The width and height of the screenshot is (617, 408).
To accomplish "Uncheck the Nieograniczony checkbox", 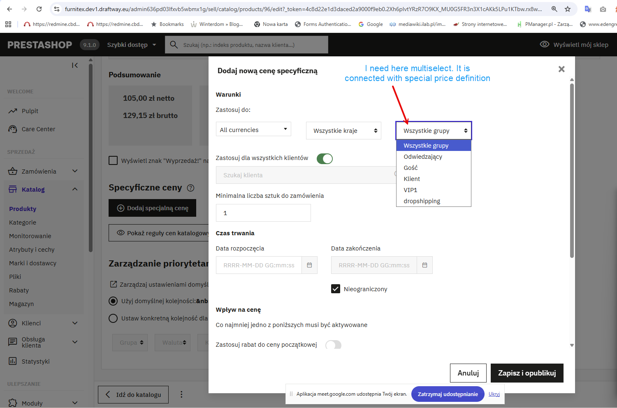I will tap(336, 289).
